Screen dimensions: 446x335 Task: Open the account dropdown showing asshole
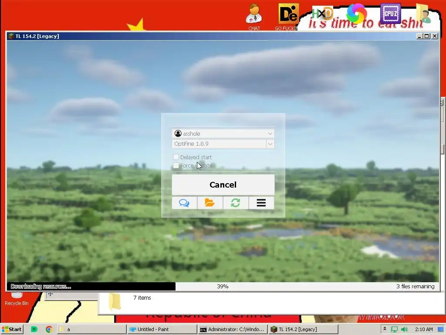point(223,133)
